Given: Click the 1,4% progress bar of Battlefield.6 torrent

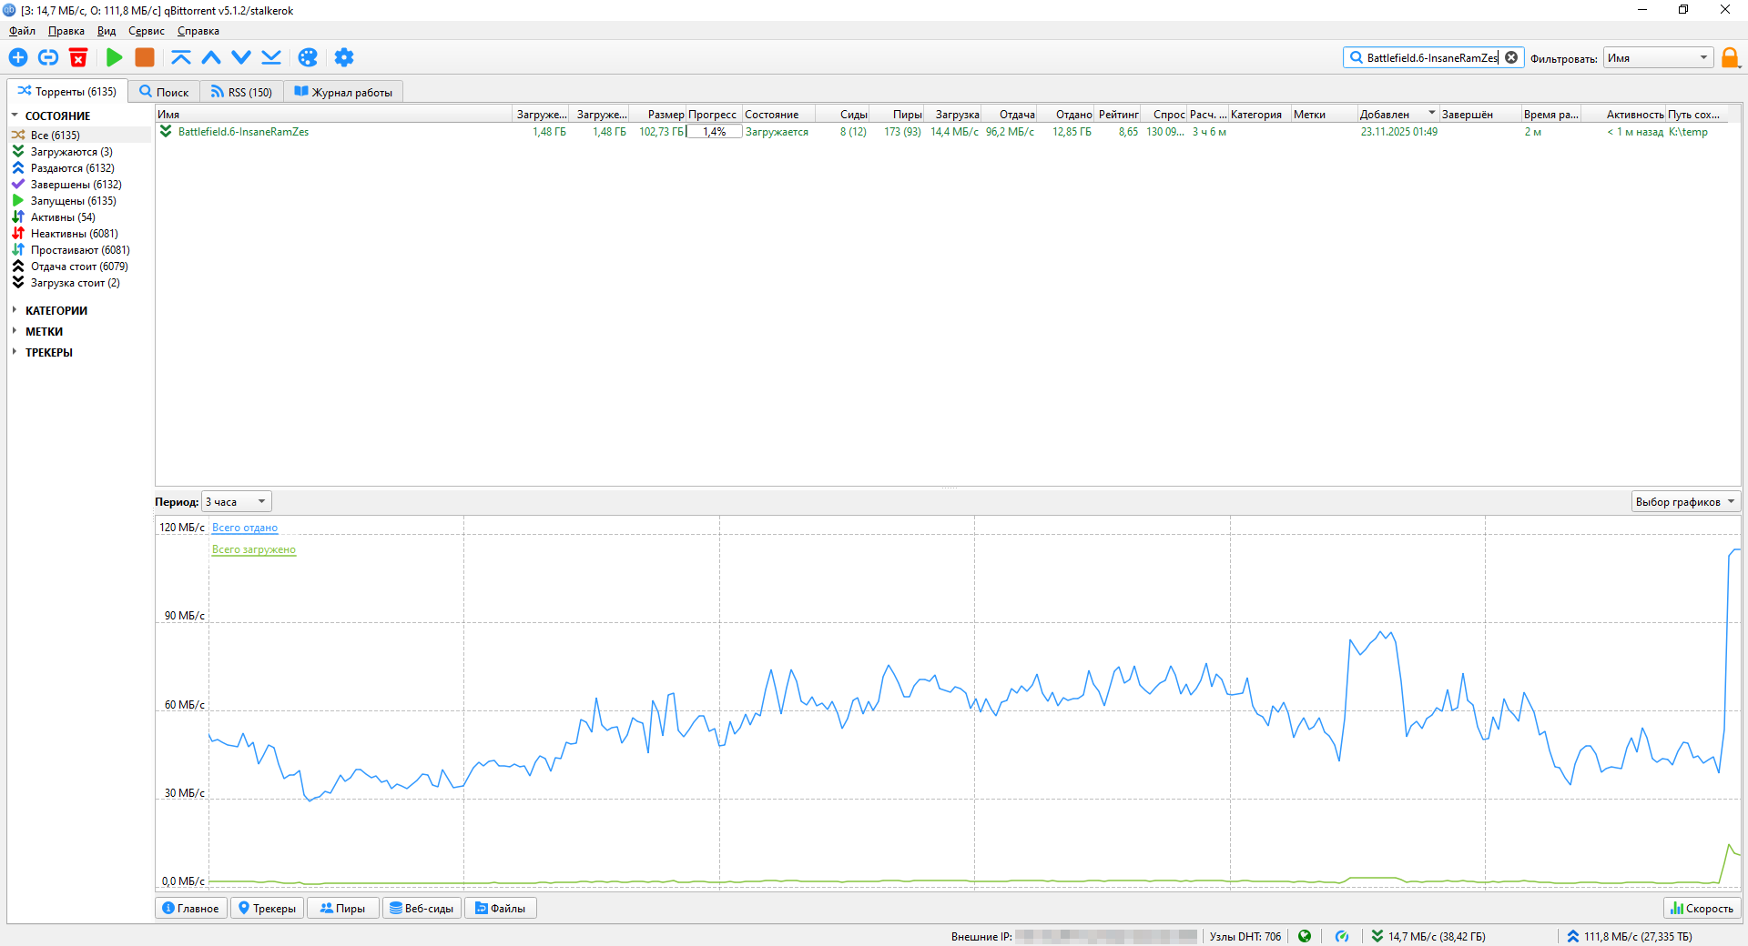Looking at the screenshot, I should tap(714, 132).
